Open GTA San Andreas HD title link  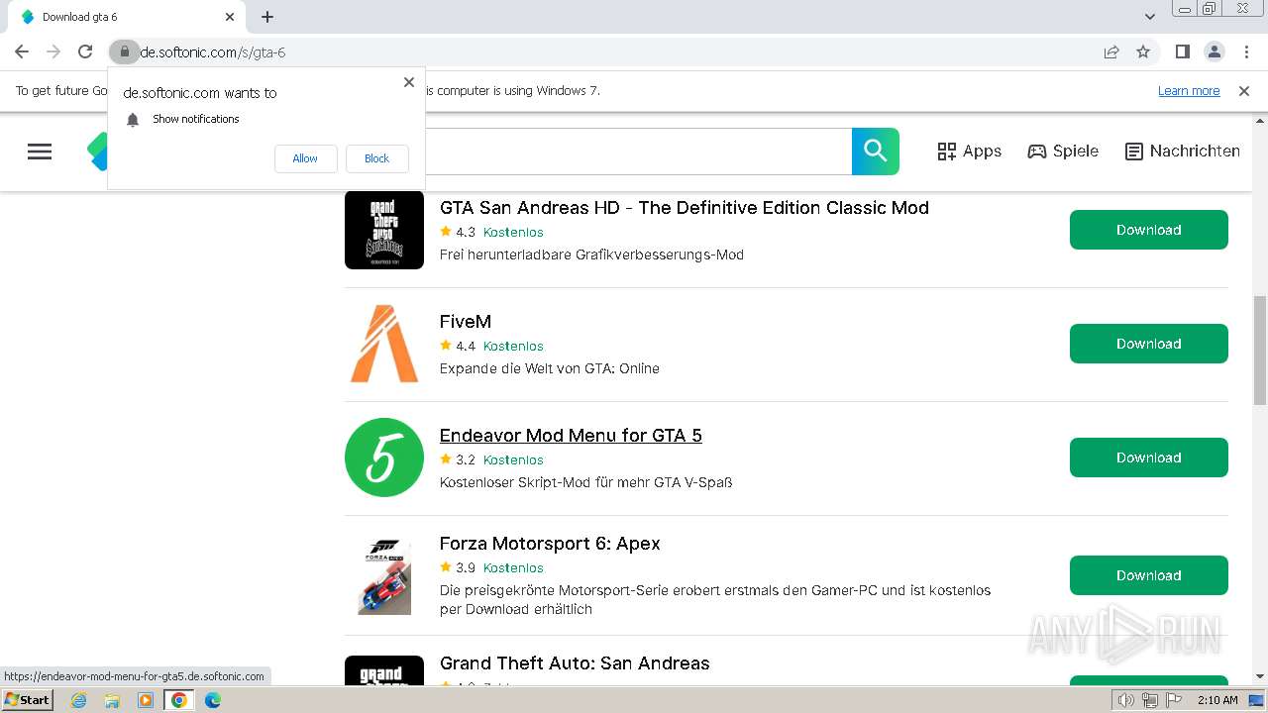pos(685,208)
